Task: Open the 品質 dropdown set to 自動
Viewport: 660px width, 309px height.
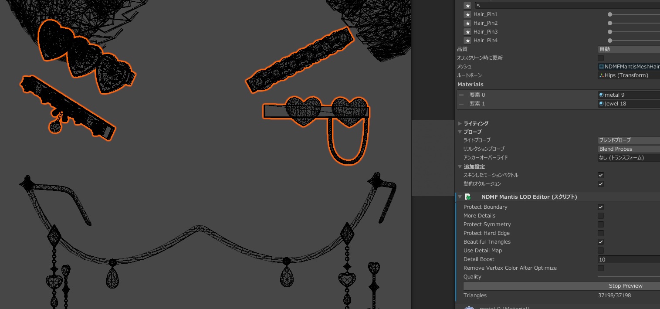Action: click(x=628, y=49)
